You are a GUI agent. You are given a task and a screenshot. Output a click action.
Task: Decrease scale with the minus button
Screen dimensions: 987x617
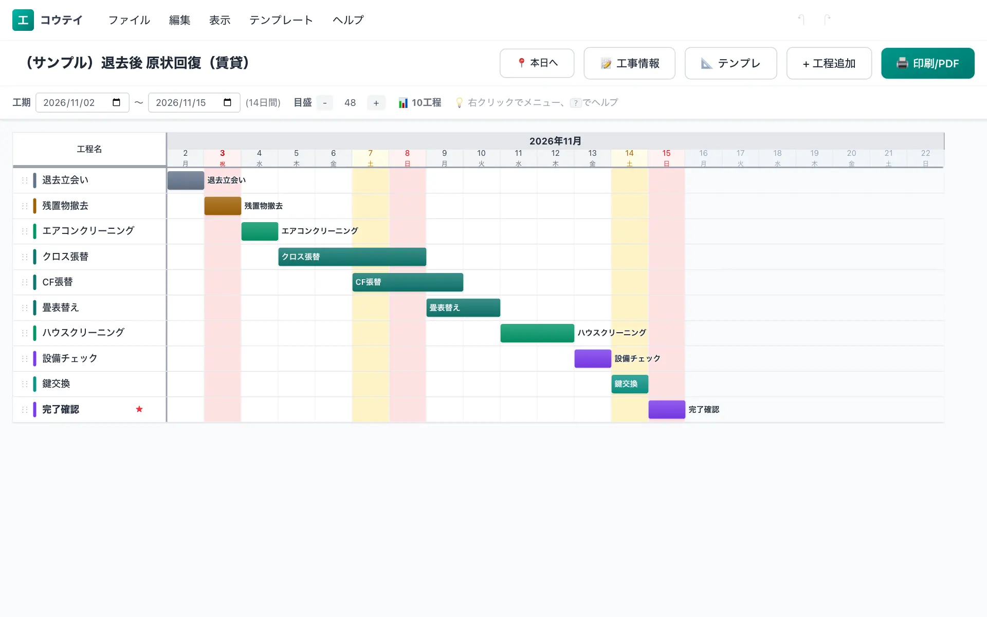click(x=325, y=103)
